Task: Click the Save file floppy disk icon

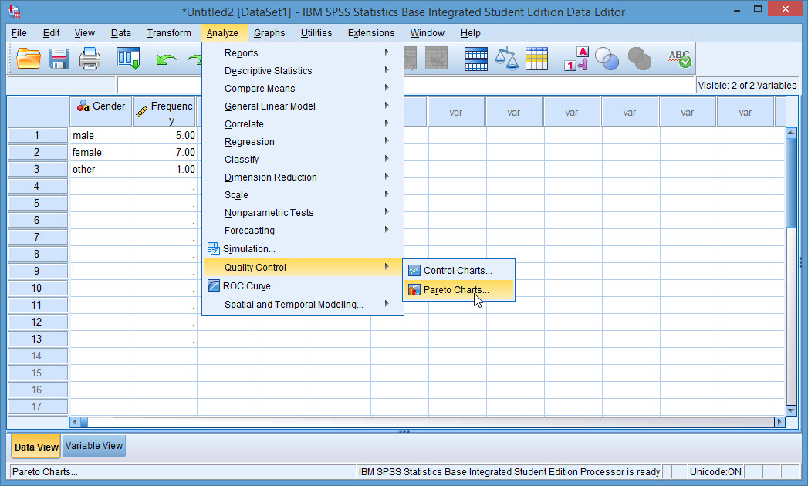Action: click(x=59, y=59)
